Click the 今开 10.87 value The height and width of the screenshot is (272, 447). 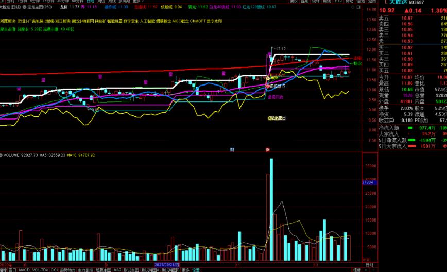407,77
